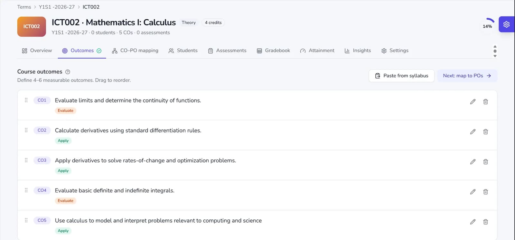
Task: Open Y1S1 -2026-27 breadcrumb link
Action: pos(57,7)
